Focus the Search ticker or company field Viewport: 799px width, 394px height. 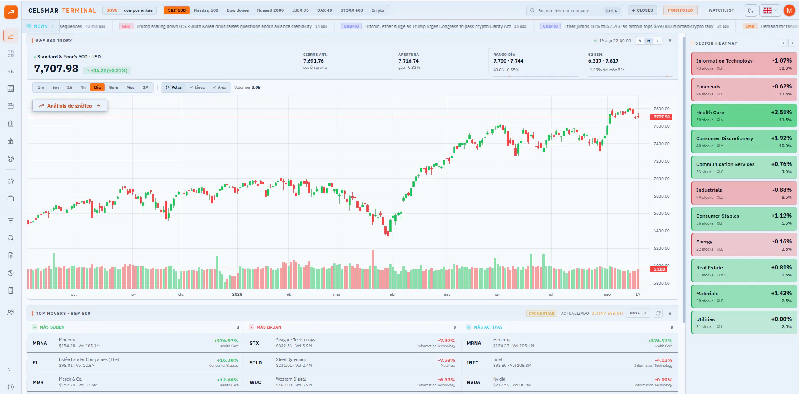click(574, 10)
